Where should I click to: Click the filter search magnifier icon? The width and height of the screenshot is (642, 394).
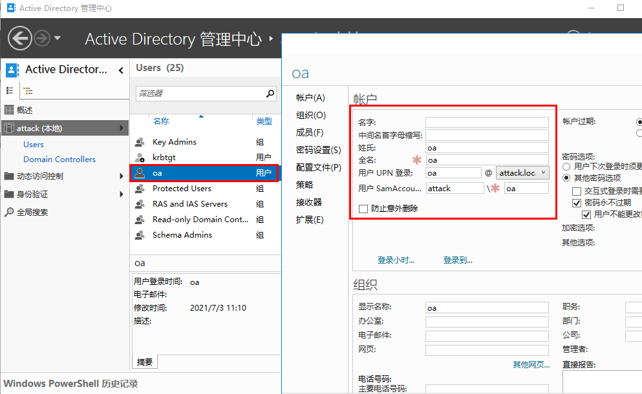(270, 93)
